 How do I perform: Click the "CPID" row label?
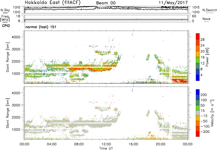click(6, 26)
